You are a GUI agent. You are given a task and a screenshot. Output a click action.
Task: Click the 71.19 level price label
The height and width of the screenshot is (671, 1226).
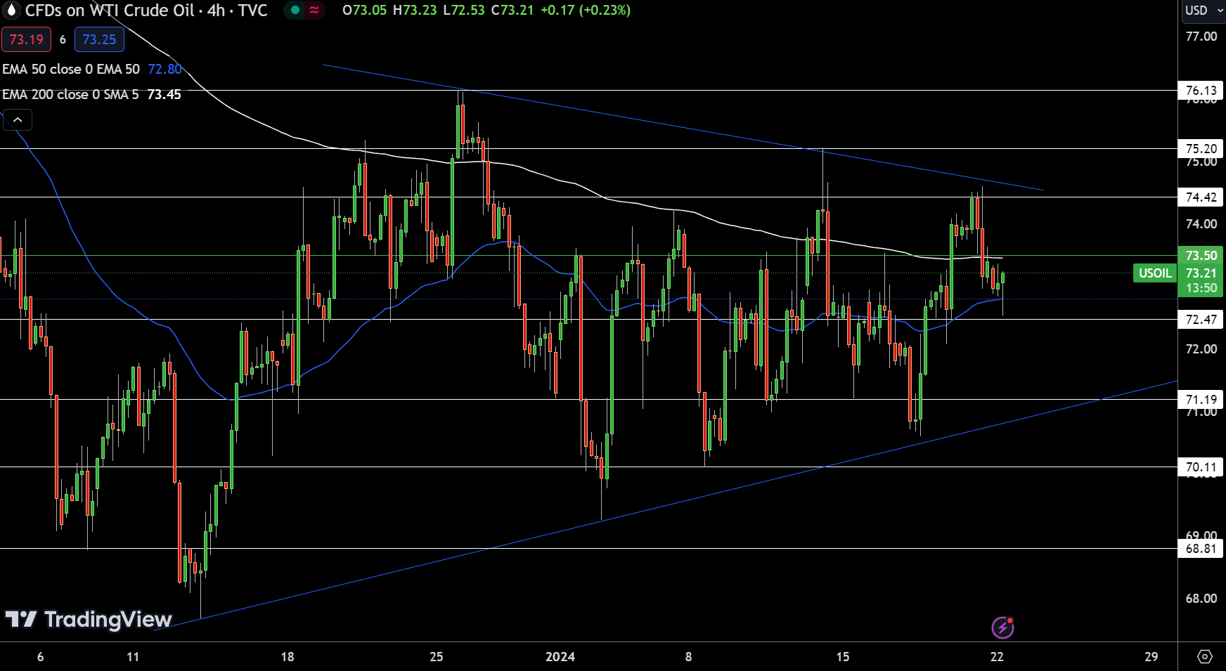click(1201, 399)
